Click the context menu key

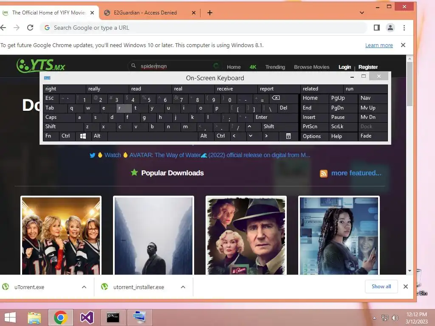pos(288,136)
